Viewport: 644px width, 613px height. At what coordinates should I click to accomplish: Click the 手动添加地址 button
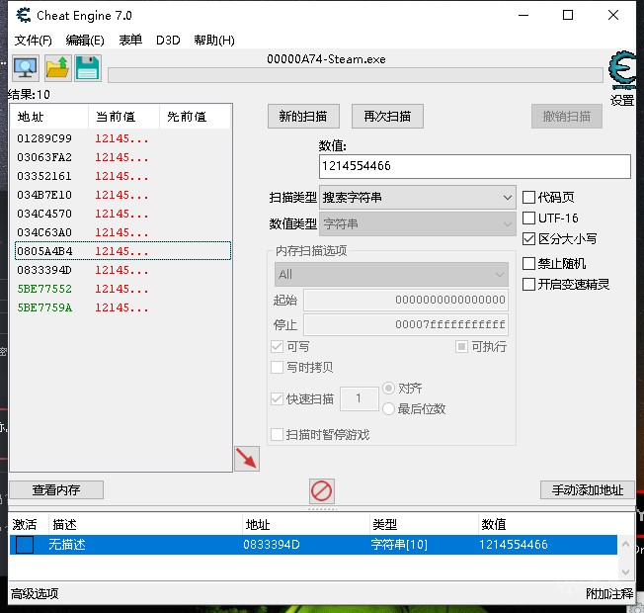(588, 489)
